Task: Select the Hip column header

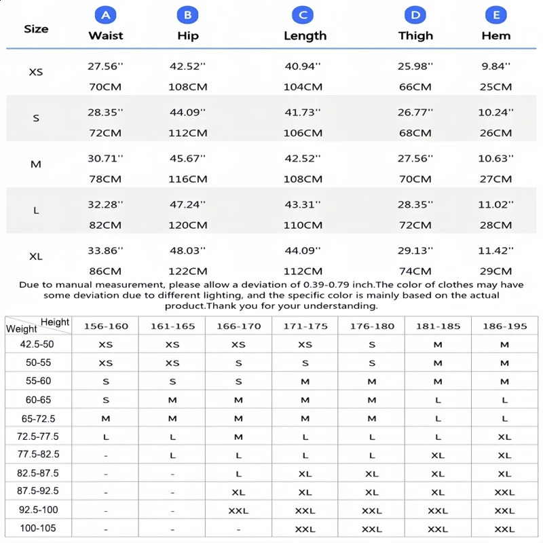Action: coord(187,35)
